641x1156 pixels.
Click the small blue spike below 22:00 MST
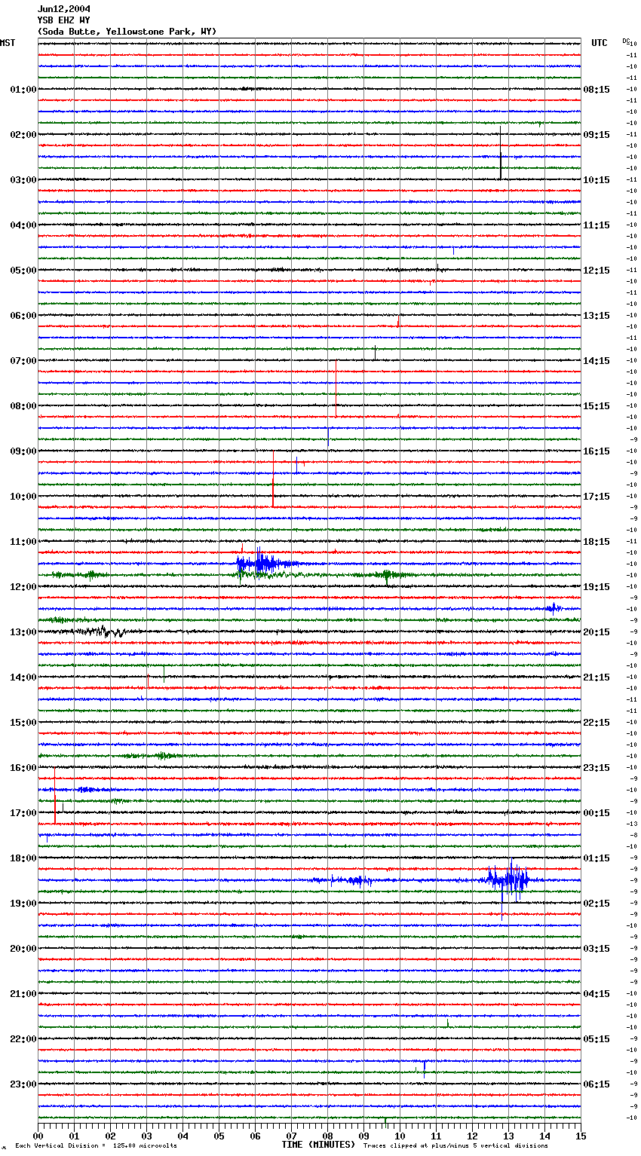click(424, 1069)
